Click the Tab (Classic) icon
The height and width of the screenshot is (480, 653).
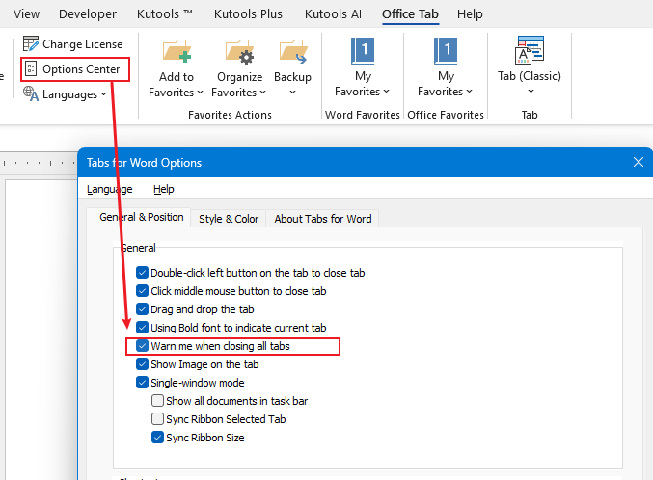(x=530, y=51)
